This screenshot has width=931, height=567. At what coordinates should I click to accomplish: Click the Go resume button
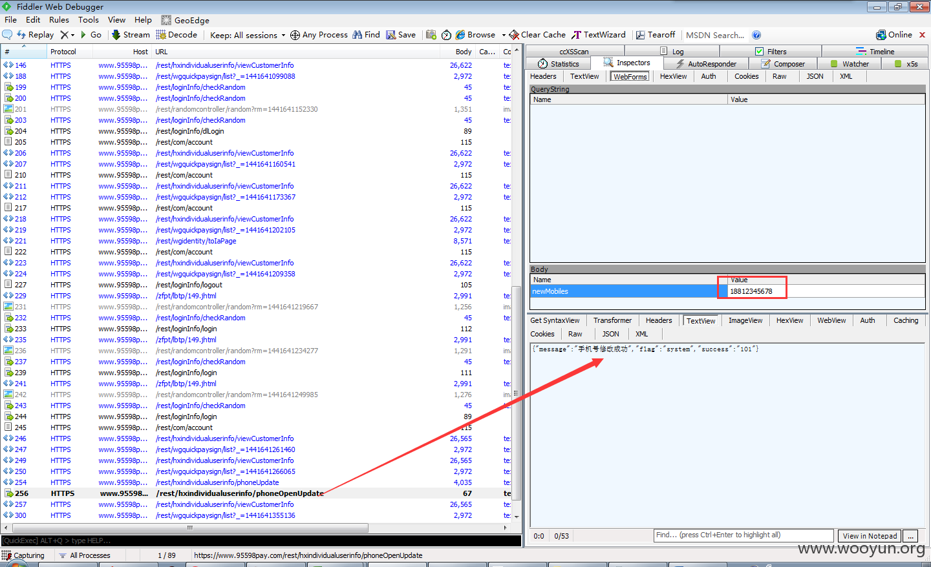pyautogui.click(x=91, y=35)
